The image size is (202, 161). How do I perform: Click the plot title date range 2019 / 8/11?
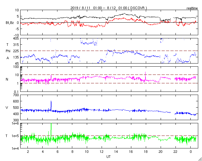tap(81, 8)
